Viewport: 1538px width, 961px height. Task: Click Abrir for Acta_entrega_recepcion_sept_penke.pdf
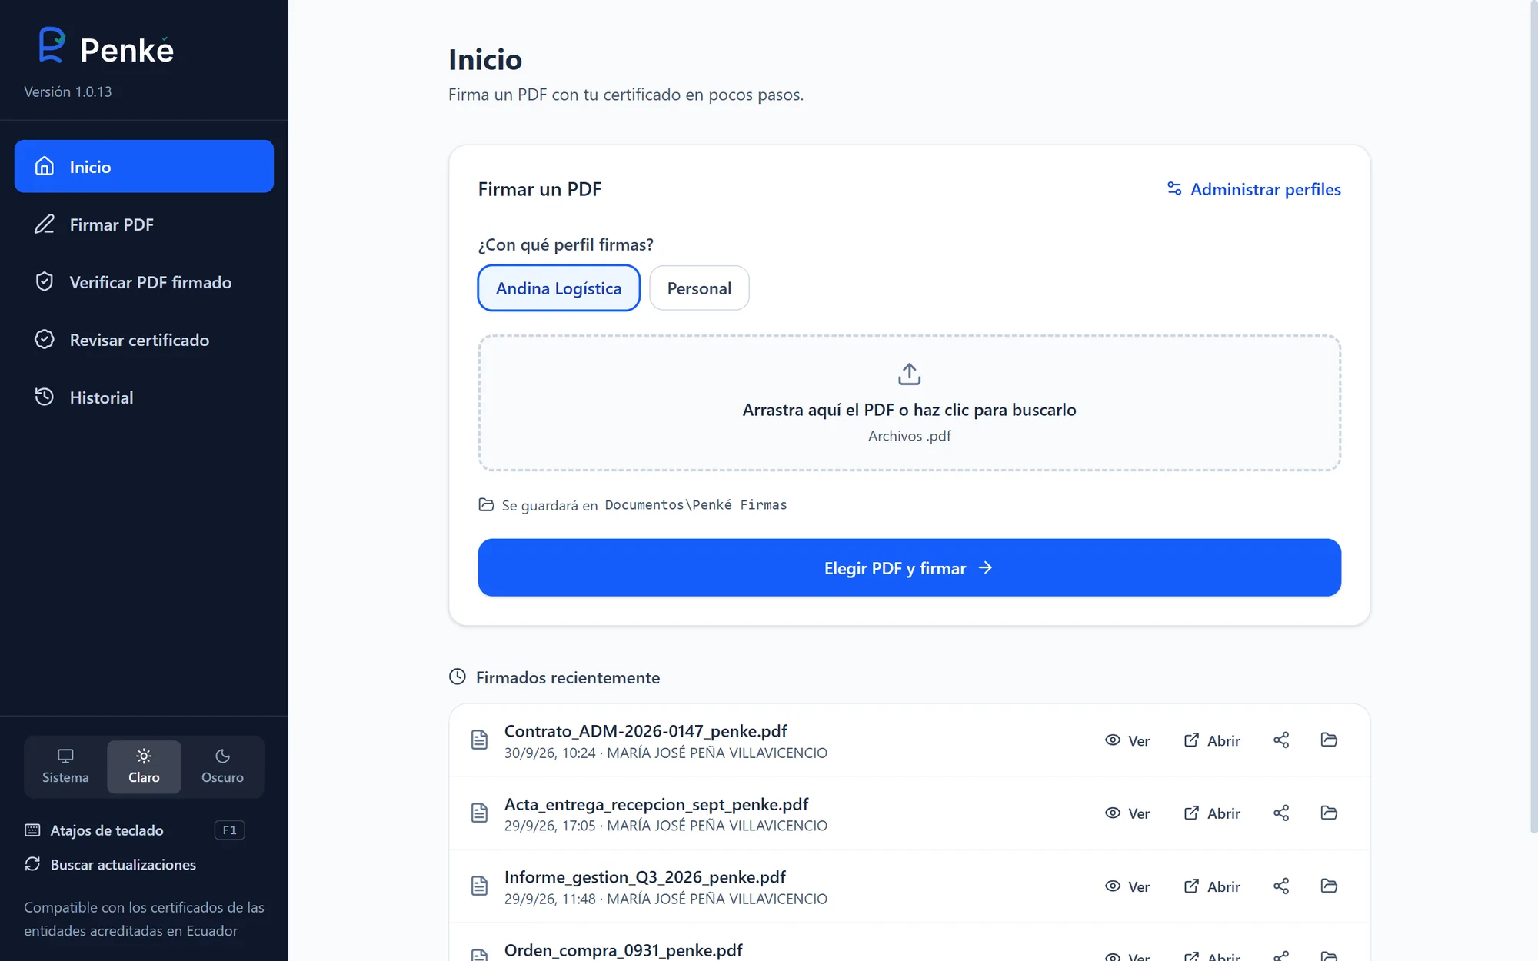pos(1212,813)
